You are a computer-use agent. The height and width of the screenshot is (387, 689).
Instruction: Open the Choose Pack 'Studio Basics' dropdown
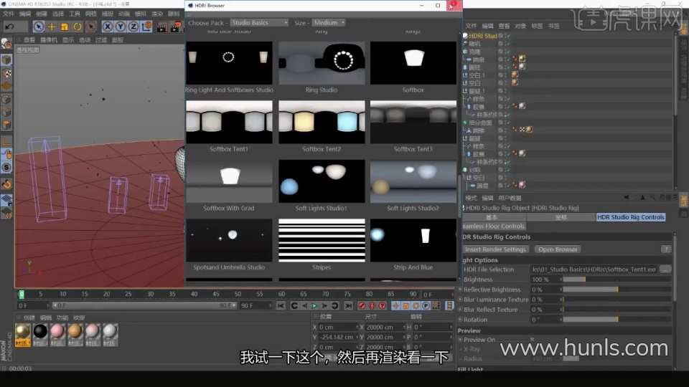(x=259, y=22)
